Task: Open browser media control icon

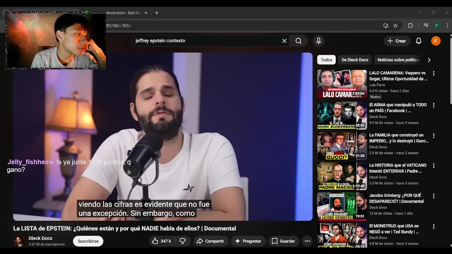Action: [426, 25]
